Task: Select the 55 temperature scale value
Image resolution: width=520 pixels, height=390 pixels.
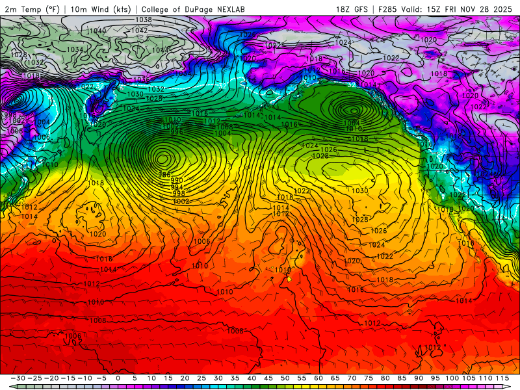Action: [x=302, y=378]
